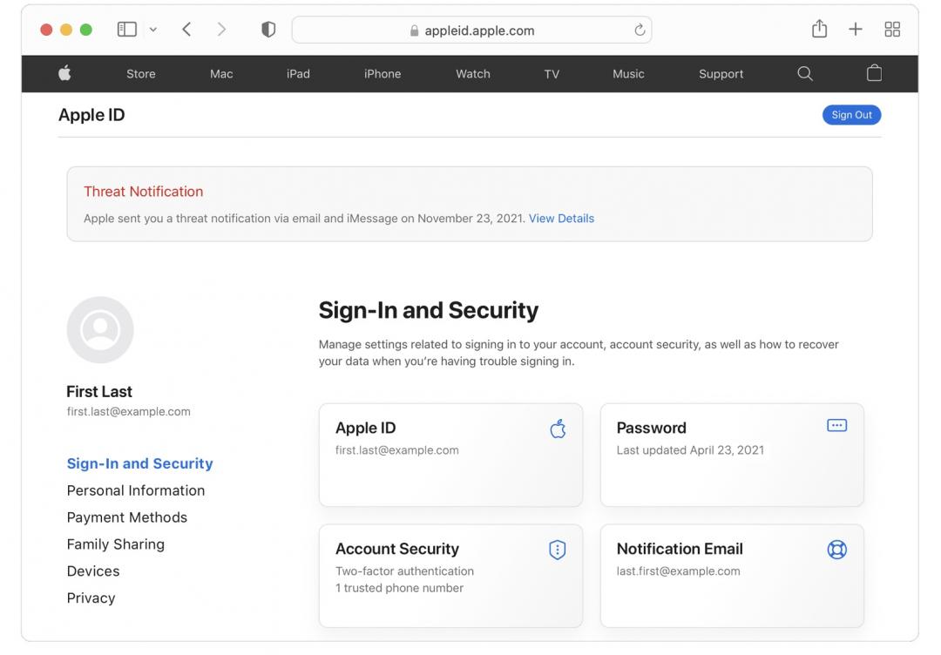This screenshot has height=655, width=941.
Task: Click Safari's Share icon
Action: point(819,30)
